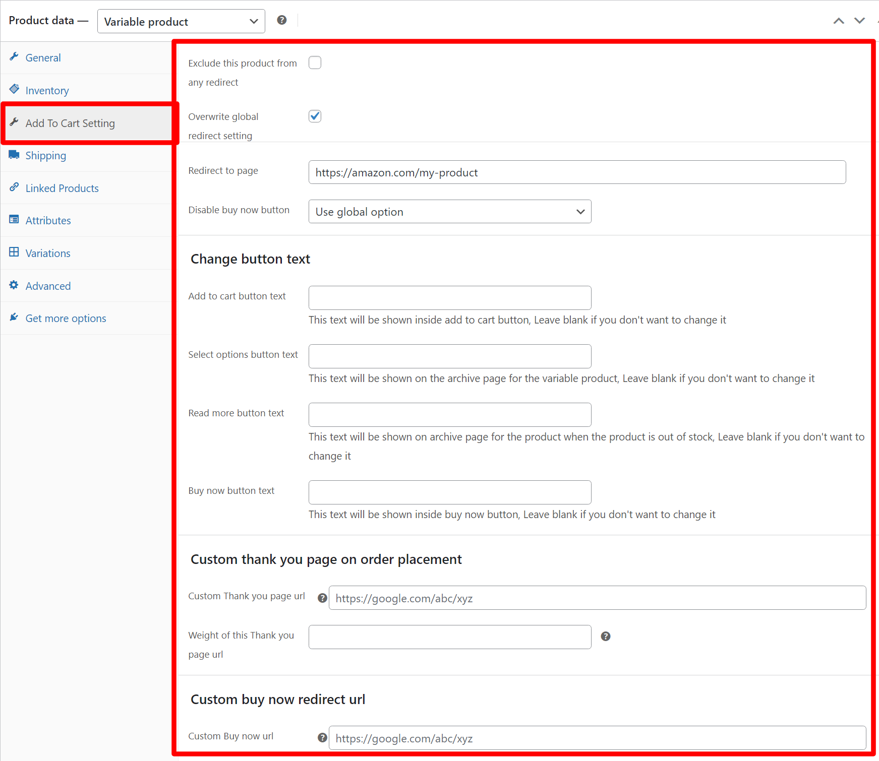Click the grid icon beside Variations
This screenshot has height=761, width=879.
tap(14, 252)
